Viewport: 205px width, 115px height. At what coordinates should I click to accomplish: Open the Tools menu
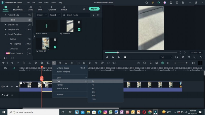(40, 3)
